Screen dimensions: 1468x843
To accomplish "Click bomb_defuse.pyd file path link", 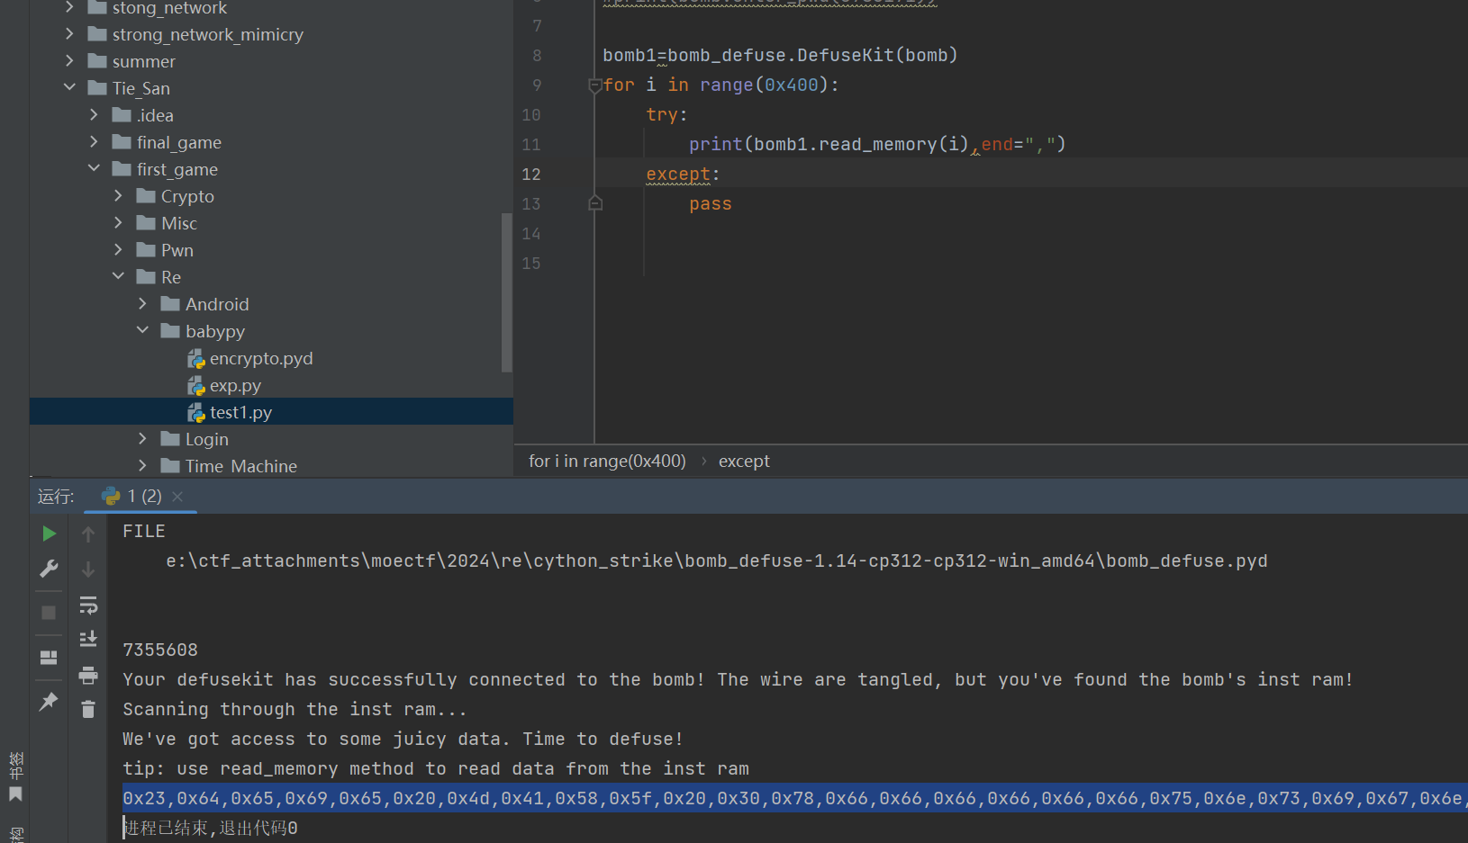I will (x=716, y=561).
